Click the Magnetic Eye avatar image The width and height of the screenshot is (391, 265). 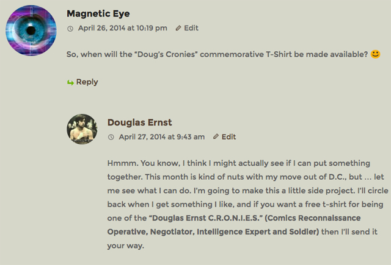[x=31, y=30]
